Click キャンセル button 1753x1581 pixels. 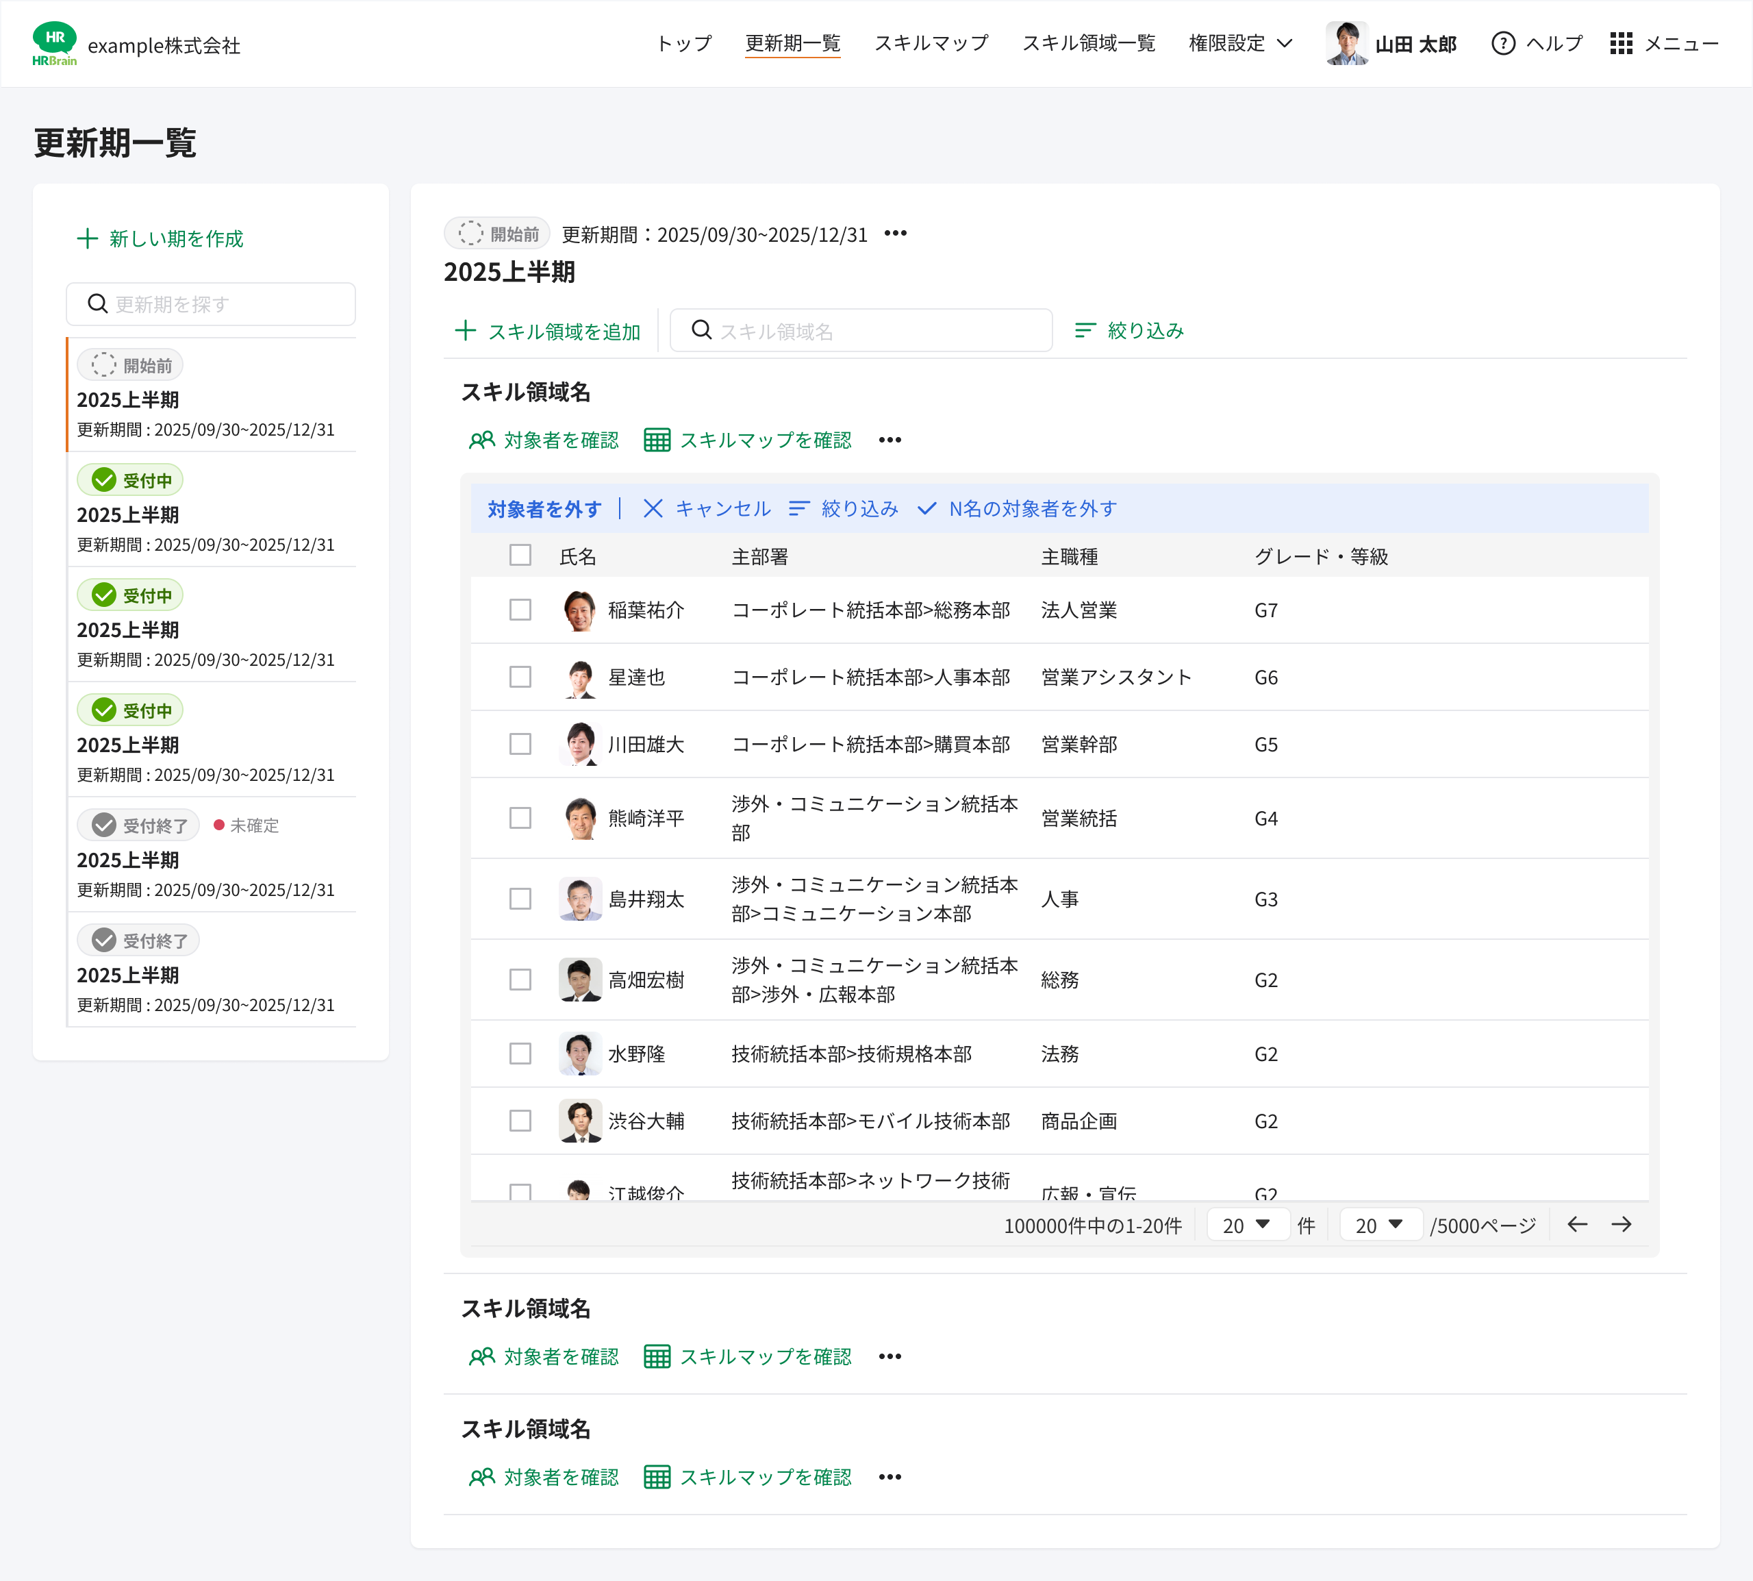707,509
